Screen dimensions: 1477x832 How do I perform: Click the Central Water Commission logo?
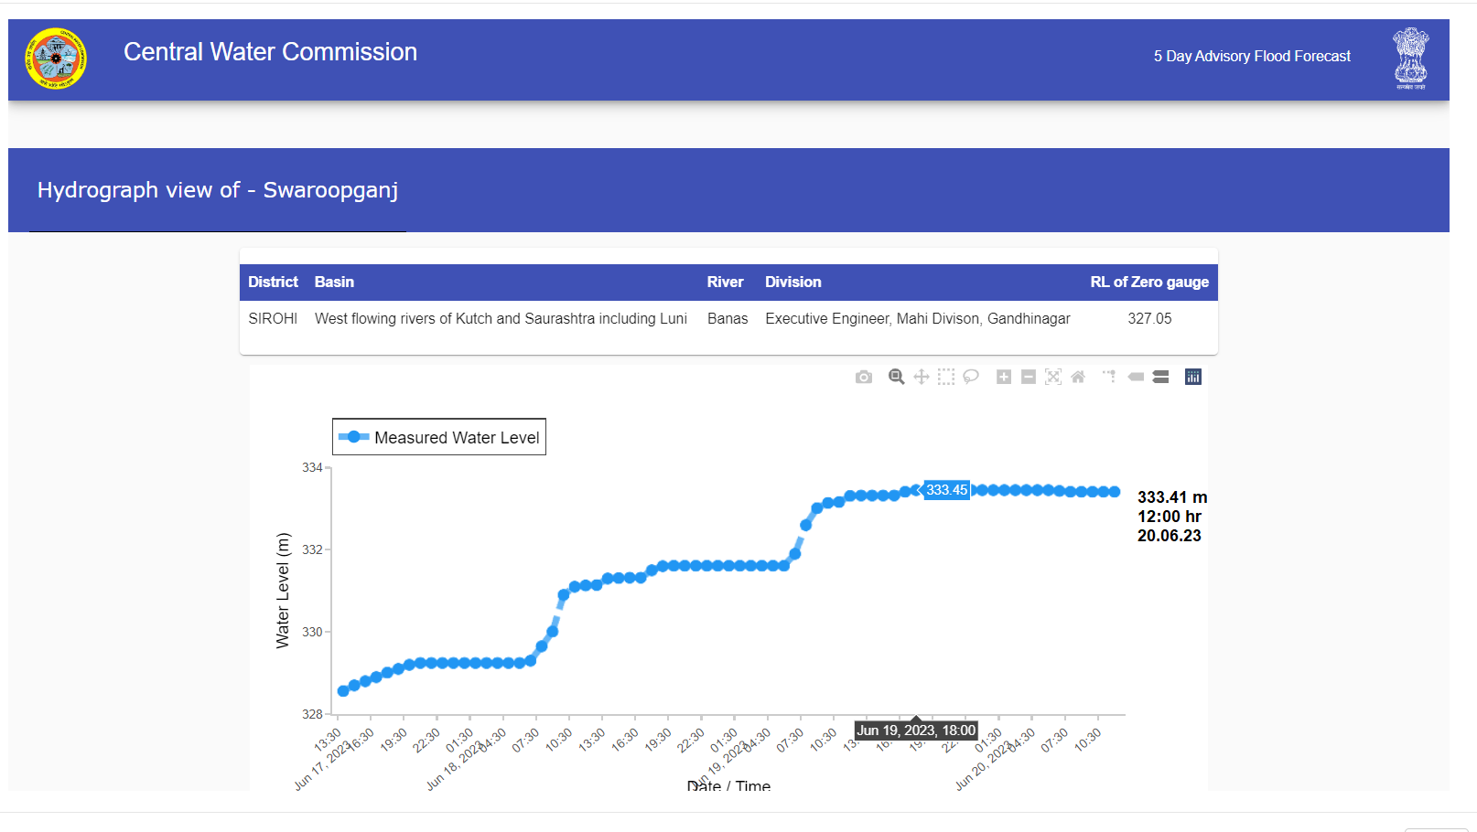(56, 59)
